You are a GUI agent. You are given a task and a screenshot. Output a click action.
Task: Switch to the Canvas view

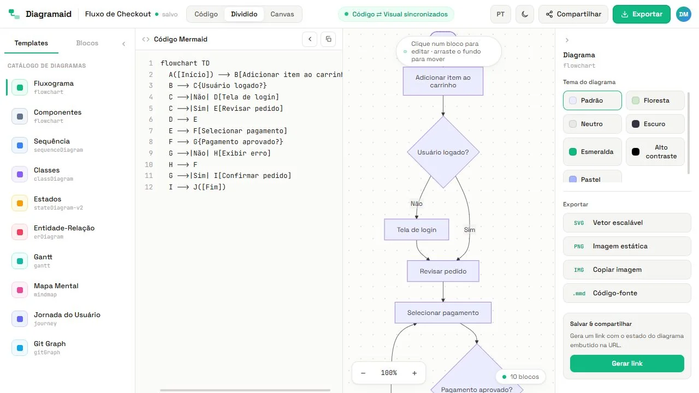point(282,14)
